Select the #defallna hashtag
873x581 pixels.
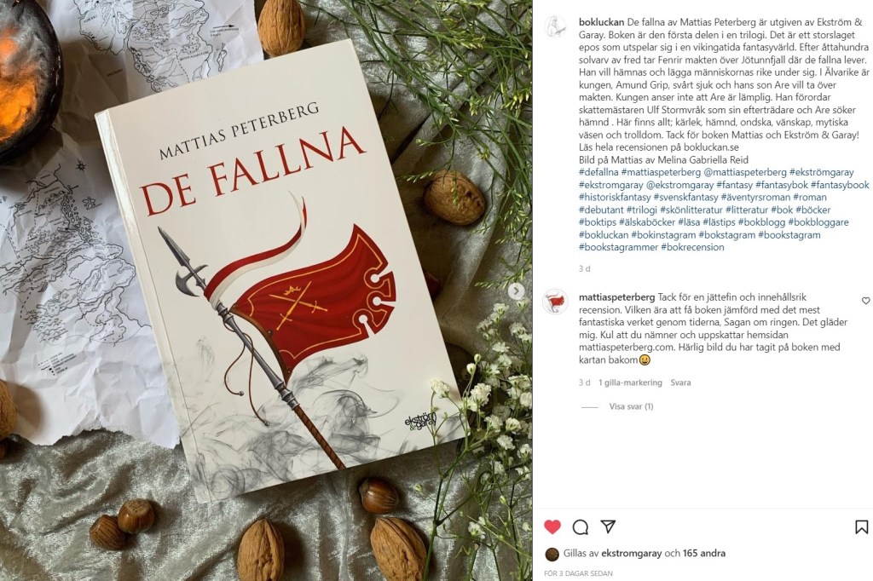(598, 172)
